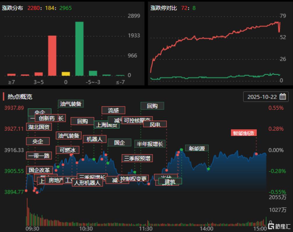Click the 可燃冰 hotspot tag
Screen dimensions: 293x232
[x=67, y=150]
